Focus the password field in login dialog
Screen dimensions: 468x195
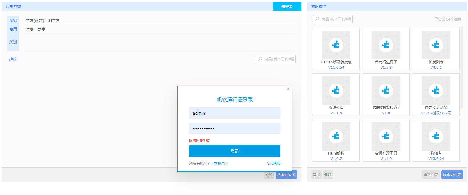point(235,128)
